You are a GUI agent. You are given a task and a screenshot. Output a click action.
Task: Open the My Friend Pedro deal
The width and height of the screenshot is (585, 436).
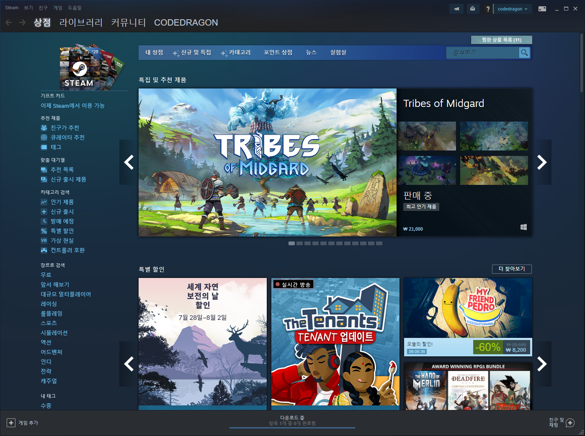[468, 317]
